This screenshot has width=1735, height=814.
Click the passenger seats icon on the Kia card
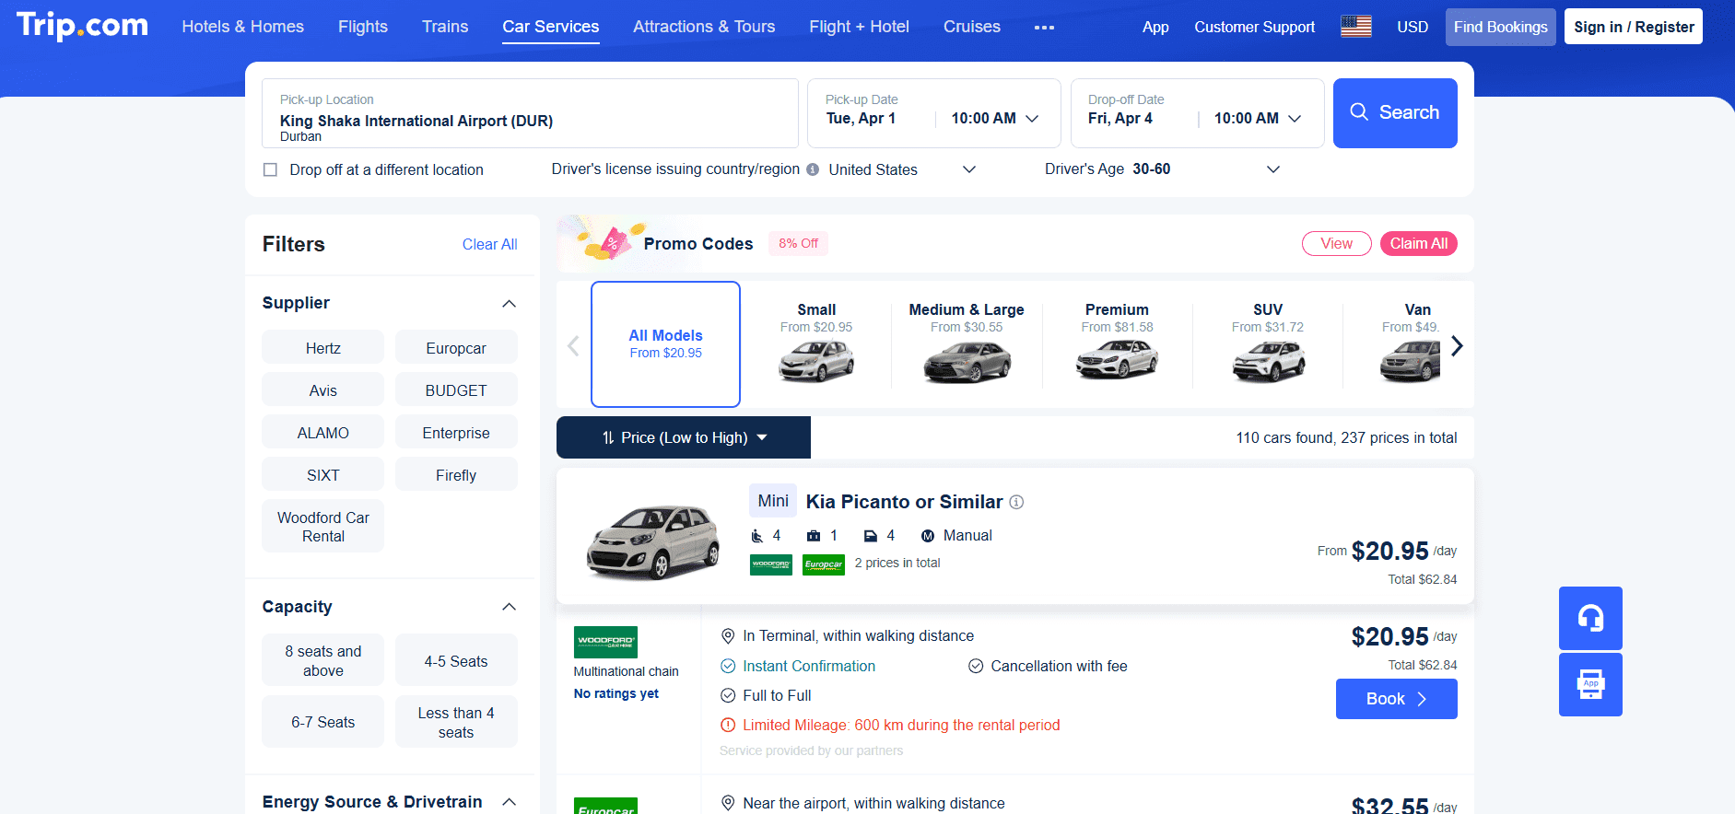pyautogui.click(x=757, y=536)
